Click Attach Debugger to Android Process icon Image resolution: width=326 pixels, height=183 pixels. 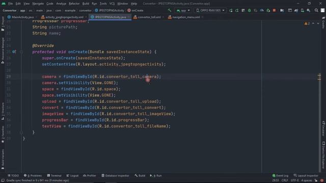268,10
